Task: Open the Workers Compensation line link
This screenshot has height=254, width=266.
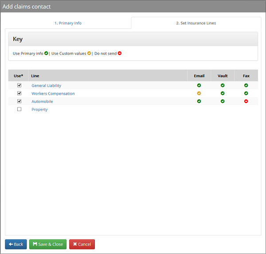Action: 53,94
